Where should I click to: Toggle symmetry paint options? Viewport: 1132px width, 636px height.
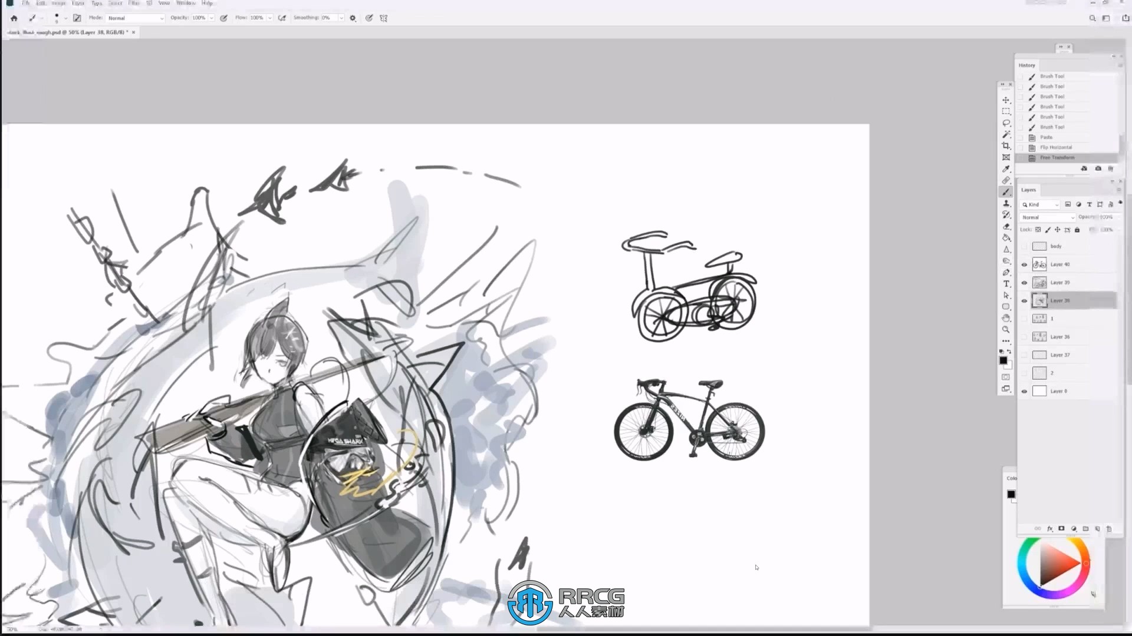[x=383, y=18]
